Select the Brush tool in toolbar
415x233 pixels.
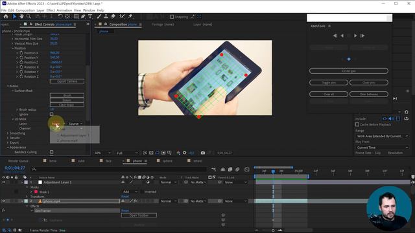tap(99, 16)
